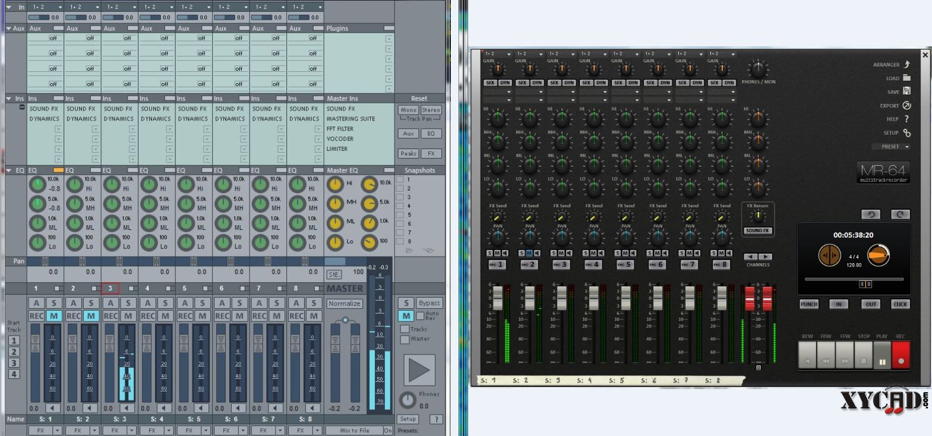Open the PRESET dropdown in MR-64
932x436 pixels.
click(x=891, y=147)
